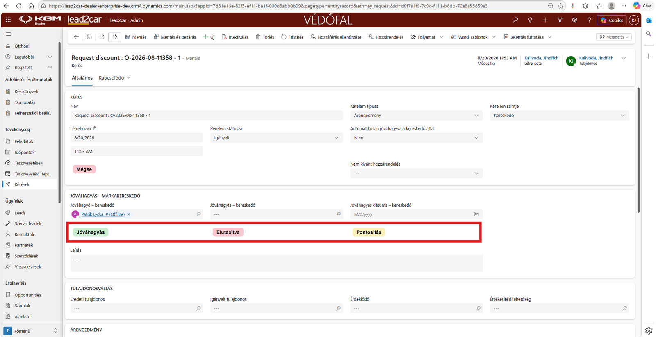656x337 pixels.
Task: Click the search magnifier in the top bar
Action: click(515, 20)
